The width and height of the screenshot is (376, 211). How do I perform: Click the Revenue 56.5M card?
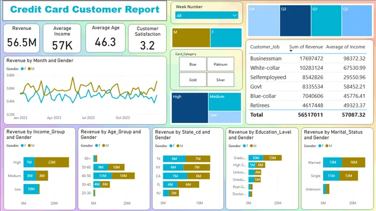[22, 38]
